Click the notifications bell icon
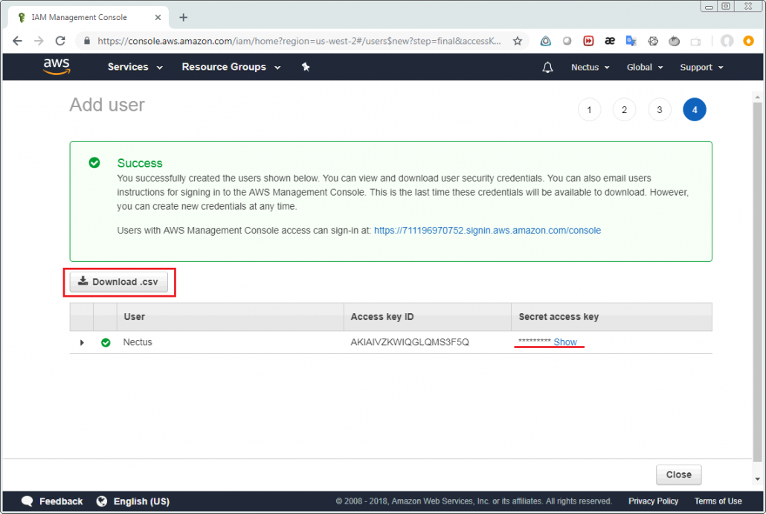 [x=547, y=67]
